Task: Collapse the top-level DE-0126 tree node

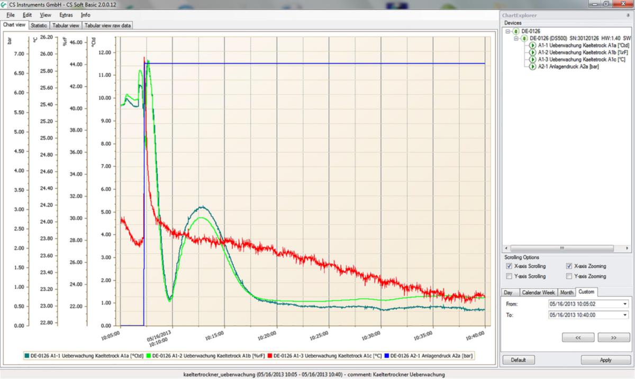Action: pyautogui.click(x=508, y=31)
